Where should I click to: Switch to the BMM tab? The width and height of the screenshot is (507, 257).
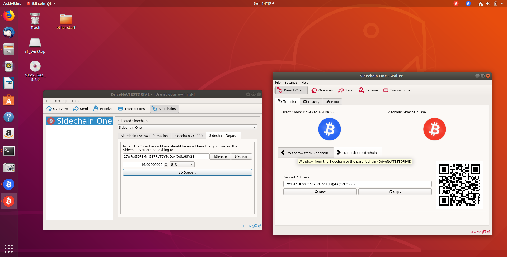pyautogui.click(x=332, y=102)
